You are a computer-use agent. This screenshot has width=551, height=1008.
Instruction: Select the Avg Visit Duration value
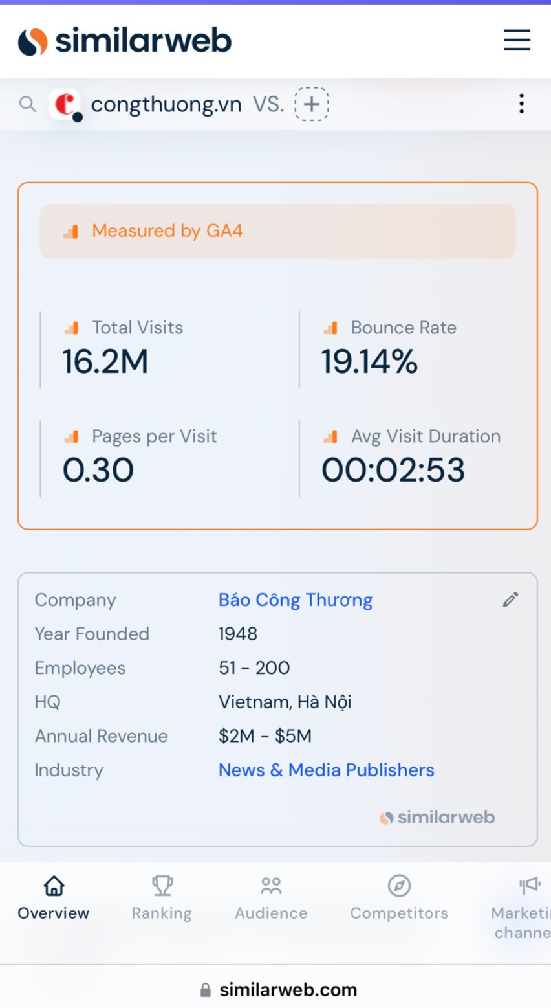[393, 470]
